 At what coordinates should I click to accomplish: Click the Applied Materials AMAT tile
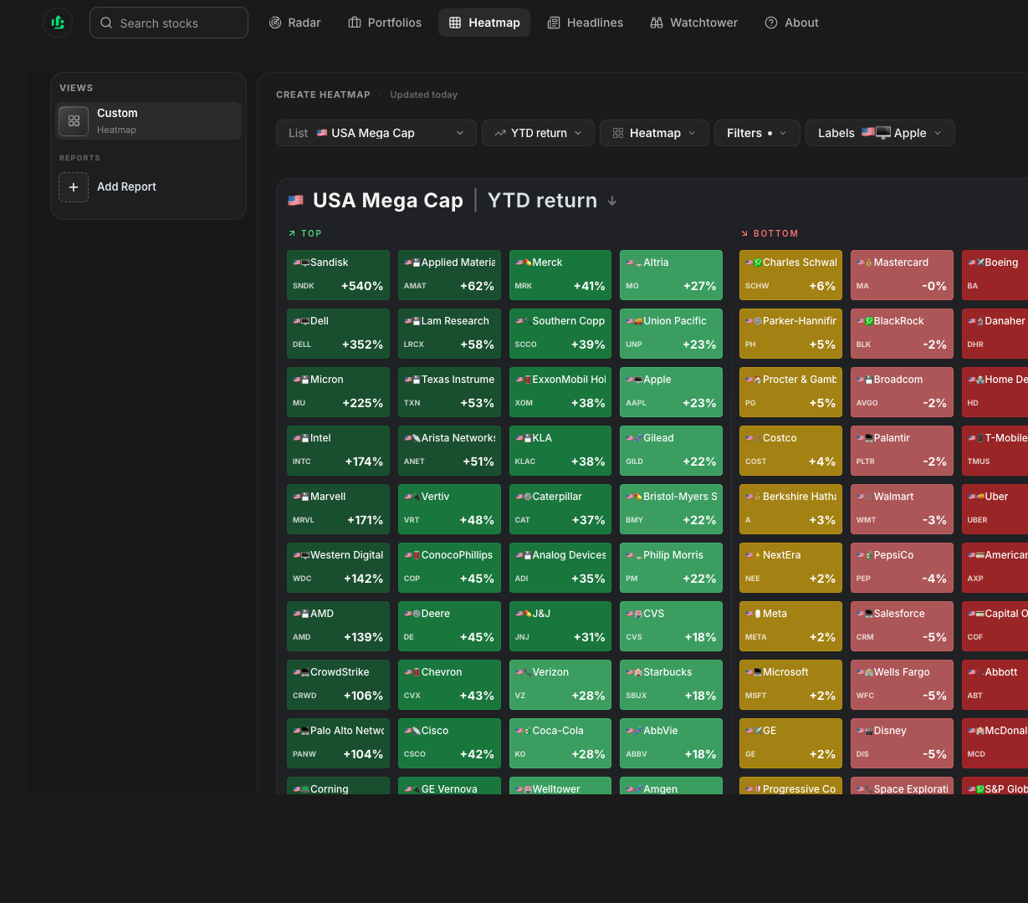(449, 274)
